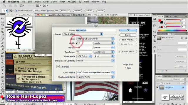This screenshot has height=105, width=188.
Task: Select the Zoom tool in the toolbox
Action: [x=2, y=91]
